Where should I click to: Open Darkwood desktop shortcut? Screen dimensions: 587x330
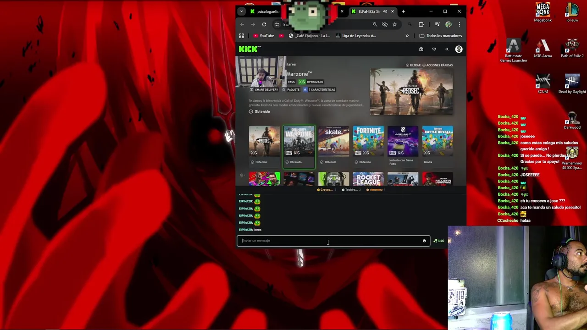(x=572, y=120)
